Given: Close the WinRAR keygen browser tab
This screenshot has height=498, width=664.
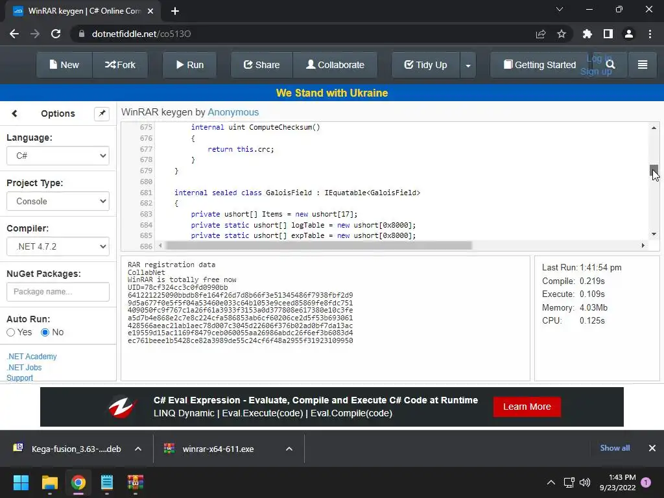Looking at the screenshot, I should coord(150,11).
